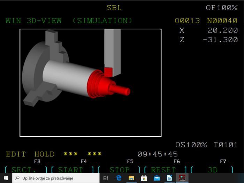Launch Microsoft Edge from the taskbar
Viewport: 244px width, 183px height.
119,178
